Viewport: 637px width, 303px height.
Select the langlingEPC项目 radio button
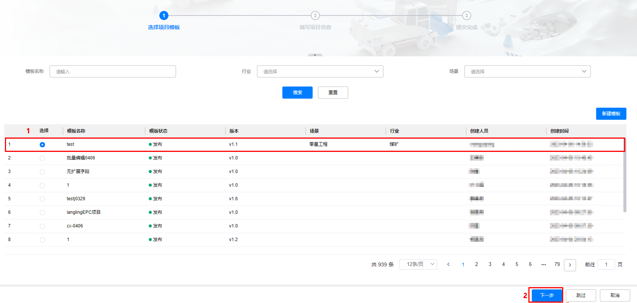[42, 213]
